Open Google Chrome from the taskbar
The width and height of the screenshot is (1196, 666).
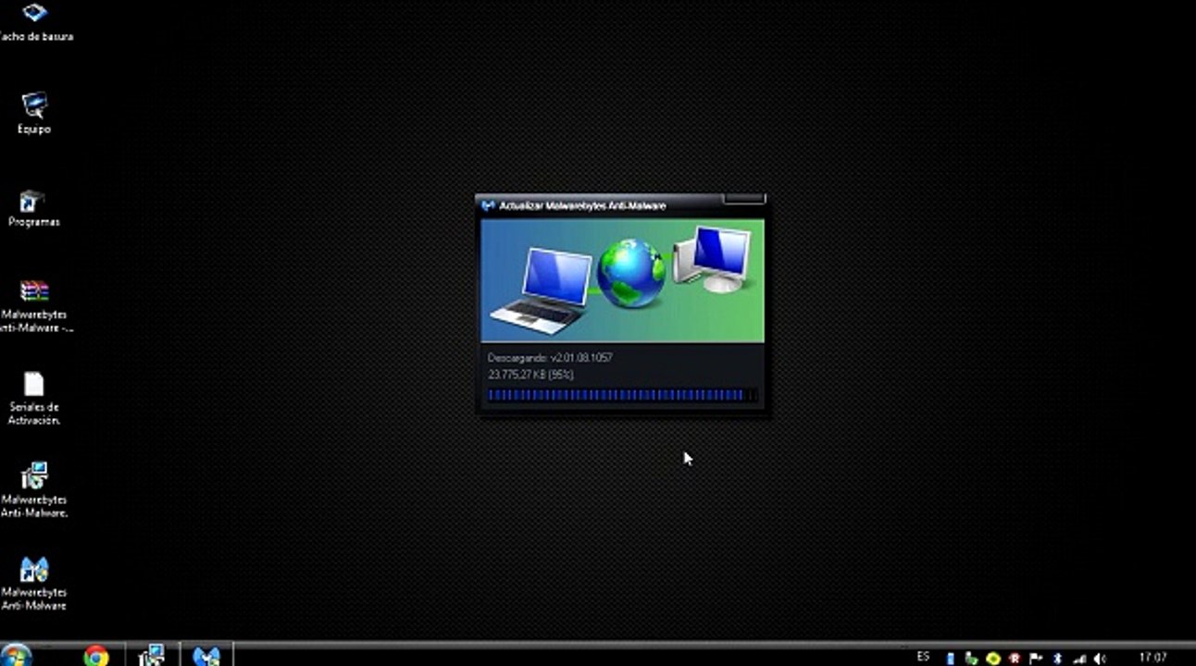click(x=95, y=656)
